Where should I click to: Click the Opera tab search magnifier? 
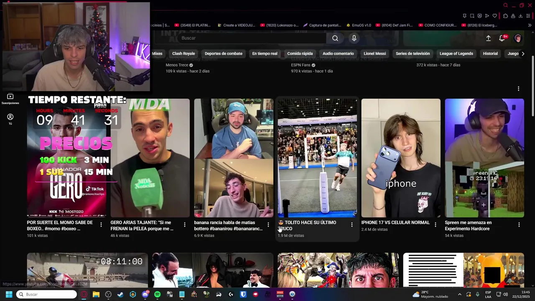point(505,5)
